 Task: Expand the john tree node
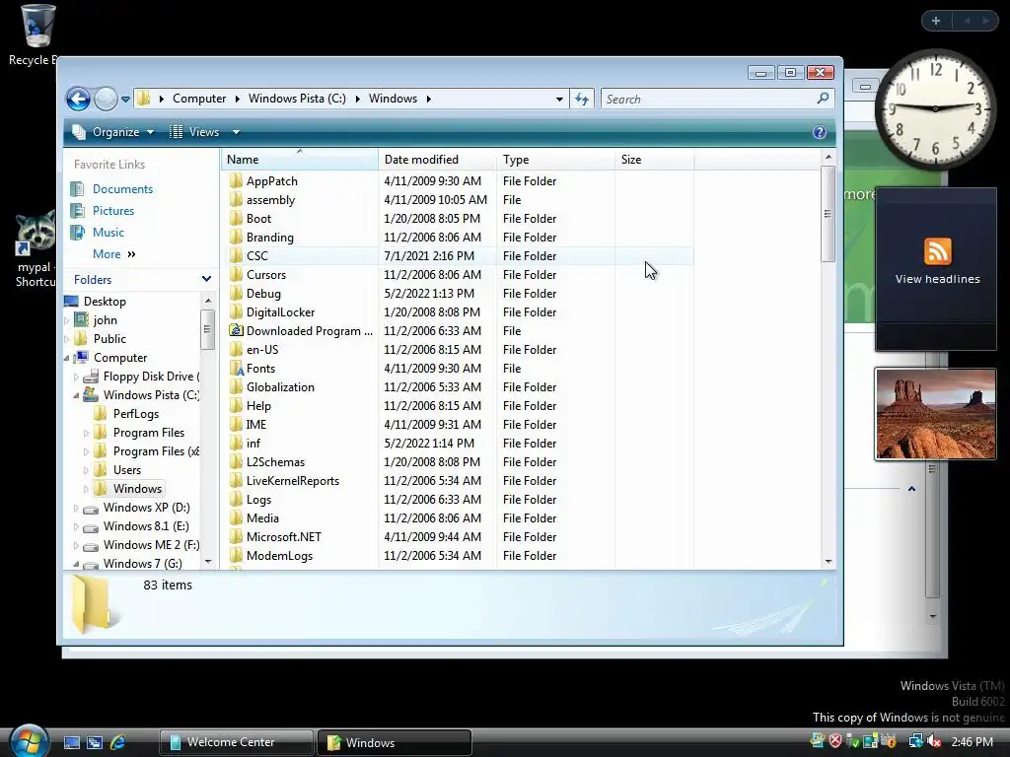pos(67,320)
